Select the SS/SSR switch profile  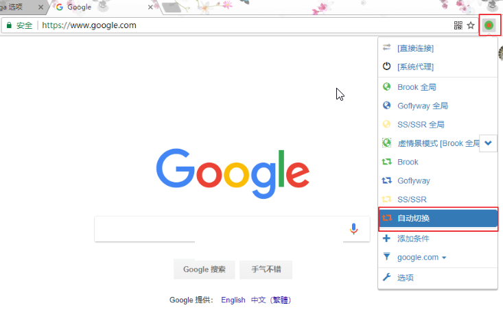438,200
